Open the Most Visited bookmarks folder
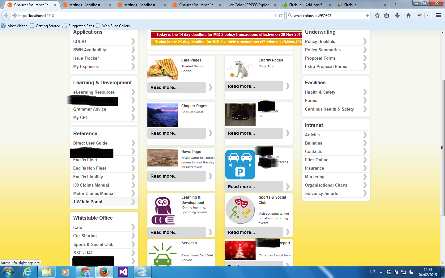This screenshot has height=278, width=445. [15, 26]
